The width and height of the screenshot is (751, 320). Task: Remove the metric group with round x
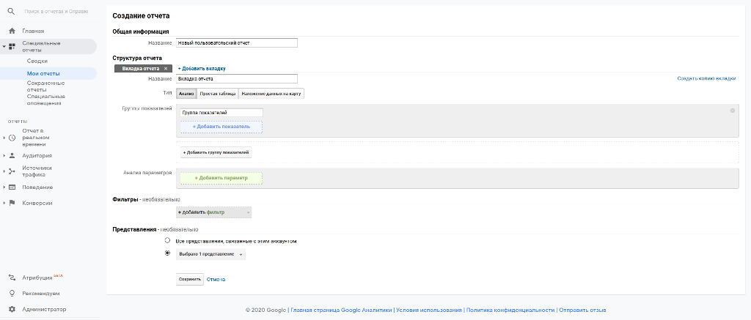733,111
